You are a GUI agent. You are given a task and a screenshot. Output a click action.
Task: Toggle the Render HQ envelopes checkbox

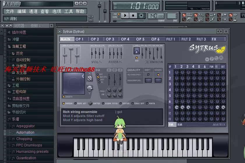click(x=158, y=75)
